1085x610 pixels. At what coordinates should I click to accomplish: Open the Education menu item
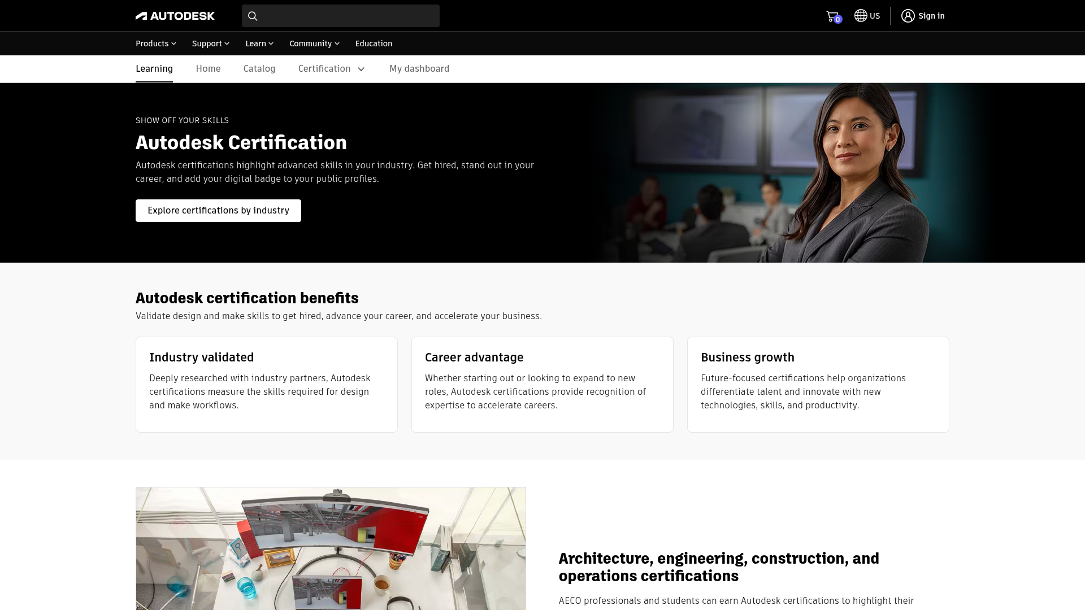click(374, 43)
